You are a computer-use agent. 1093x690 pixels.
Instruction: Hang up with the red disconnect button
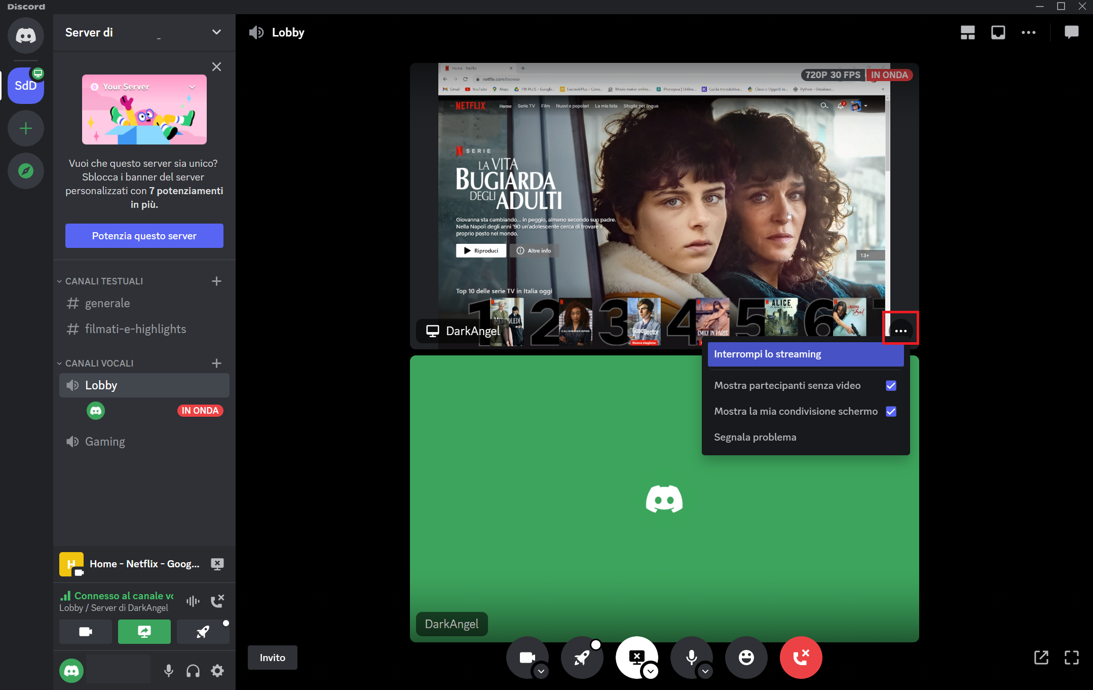801,657
